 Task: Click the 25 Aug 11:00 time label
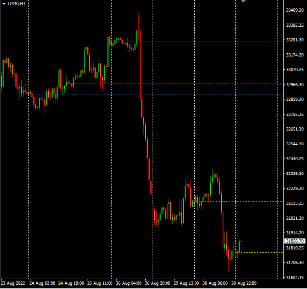click(100, 283)
